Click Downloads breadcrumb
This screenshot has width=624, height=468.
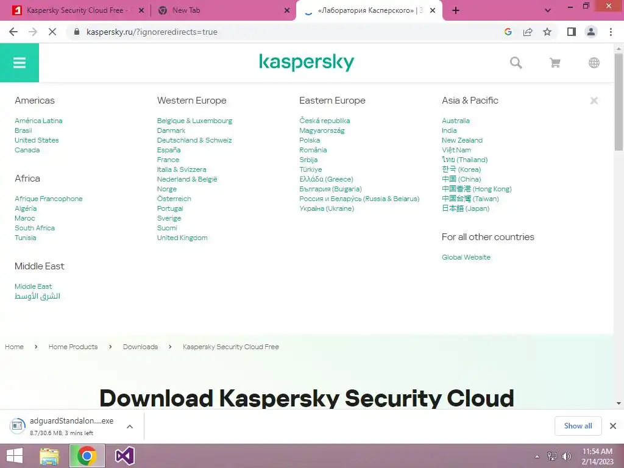click(140, 347)
